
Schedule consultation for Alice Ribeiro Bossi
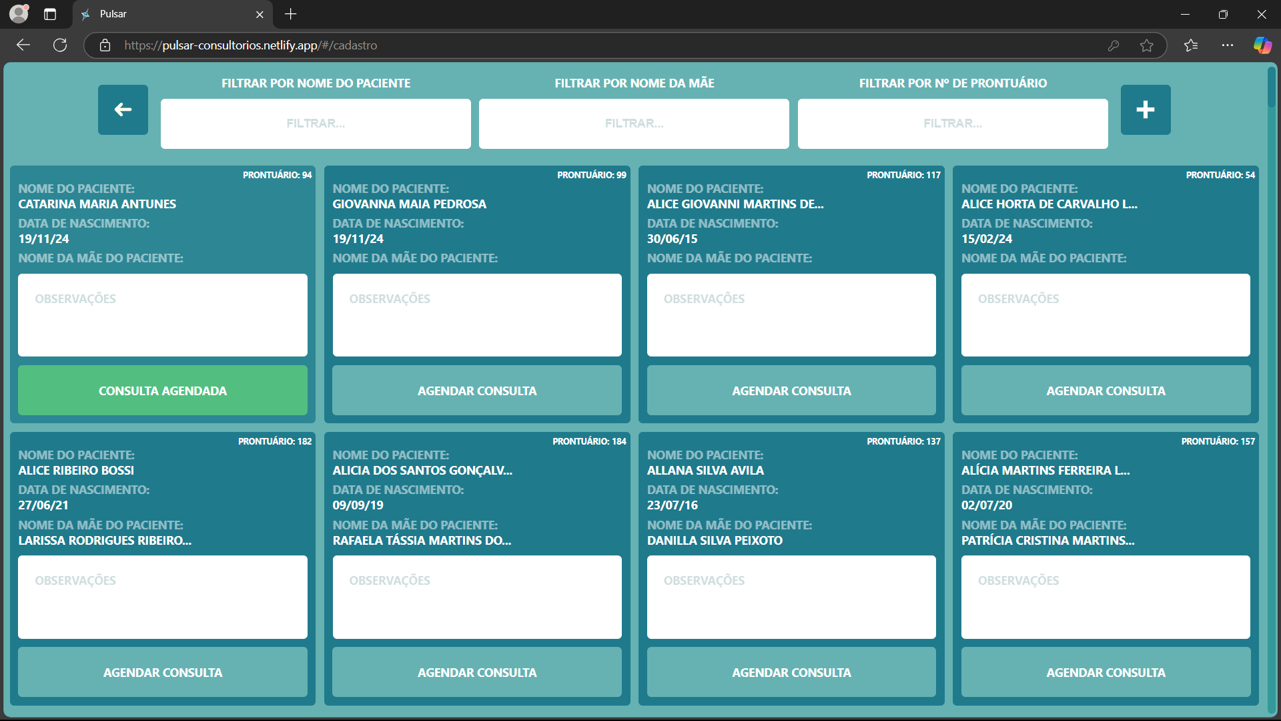[163, 672]
